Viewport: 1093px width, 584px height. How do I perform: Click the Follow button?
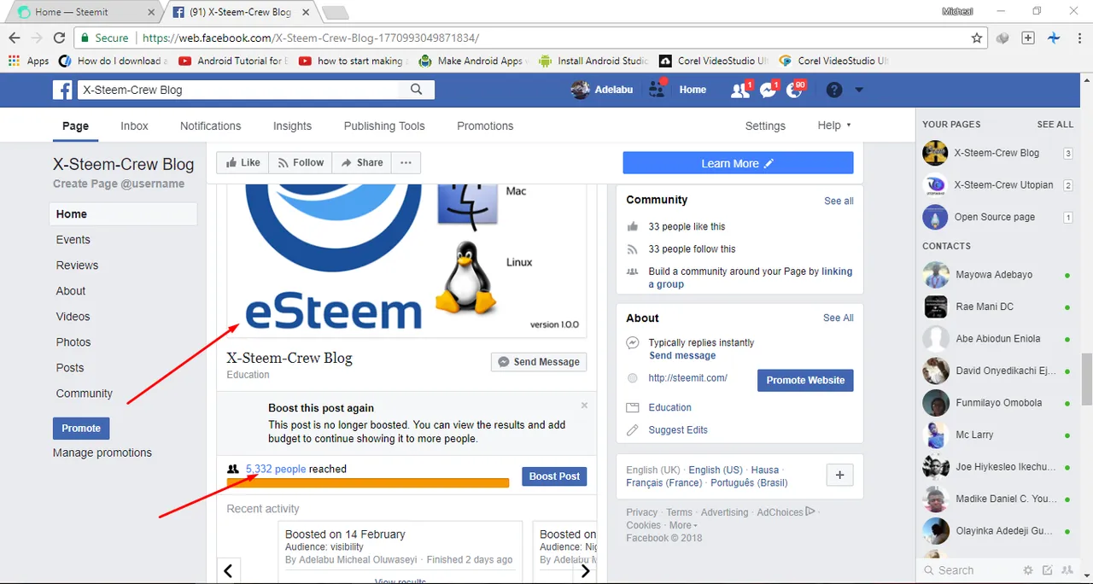(x=301, y=162)
